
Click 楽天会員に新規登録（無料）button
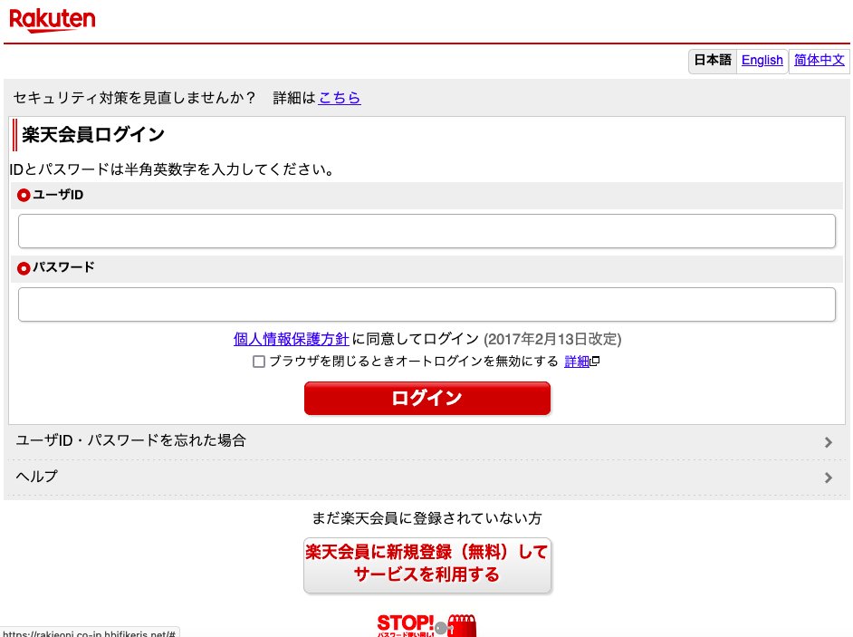pyautogui.click(x=427, y=565)
